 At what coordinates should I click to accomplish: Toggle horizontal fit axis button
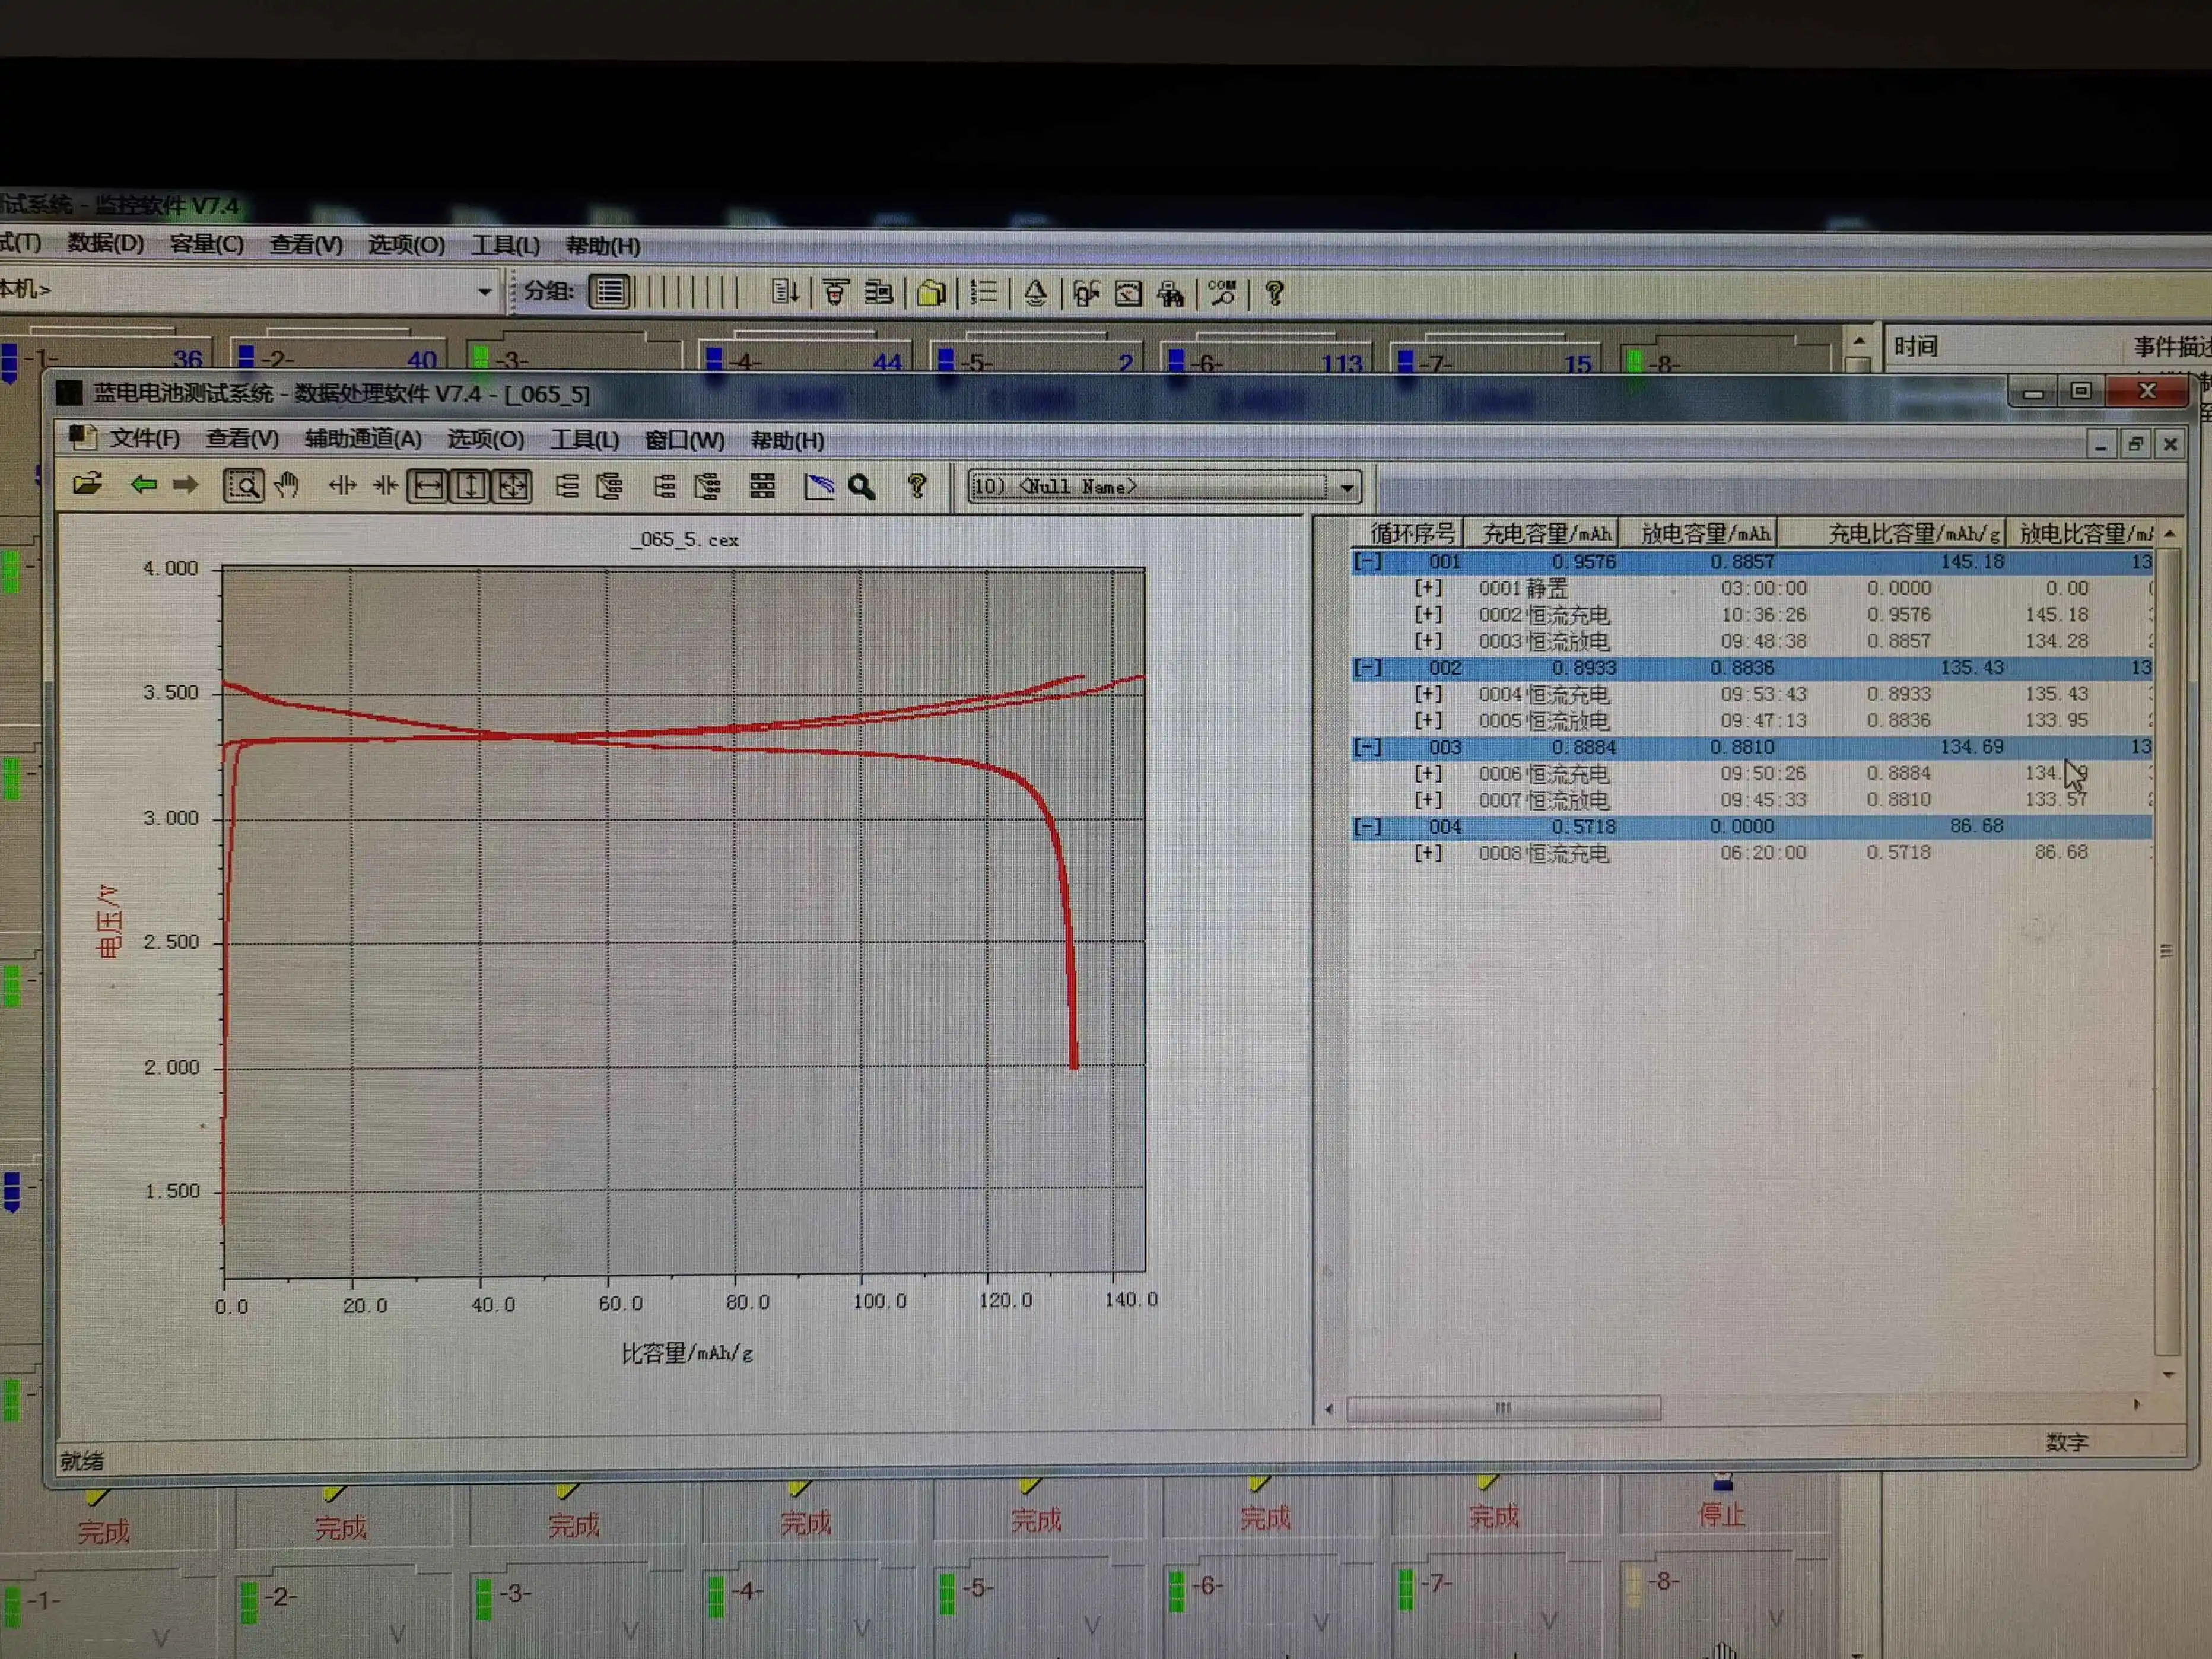pyautogui.click(x=428, y=487)
